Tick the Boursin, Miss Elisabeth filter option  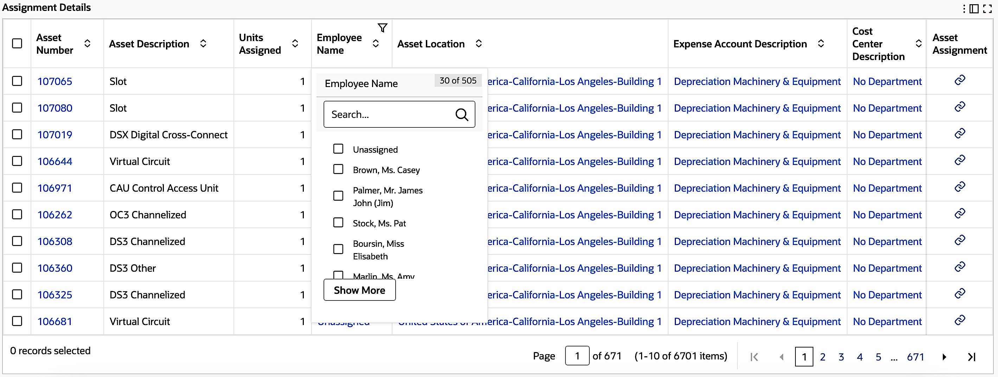(338, 249)
